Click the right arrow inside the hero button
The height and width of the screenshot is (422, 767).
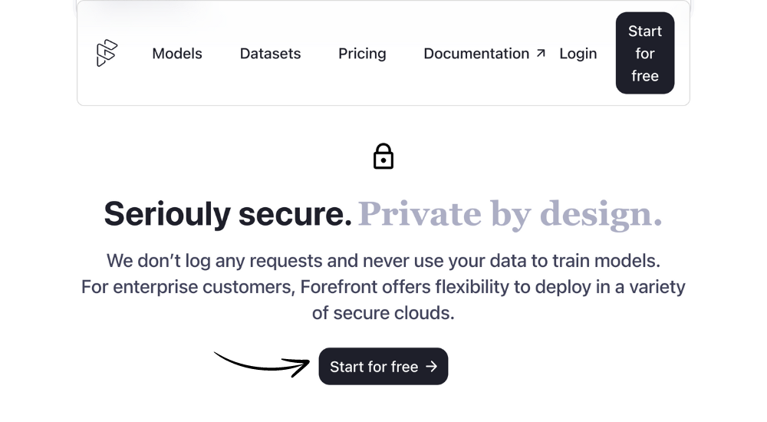pos(431,366)
